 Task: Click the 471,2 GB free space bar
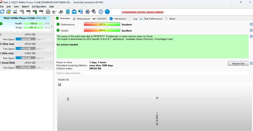(x=26, y=48)
